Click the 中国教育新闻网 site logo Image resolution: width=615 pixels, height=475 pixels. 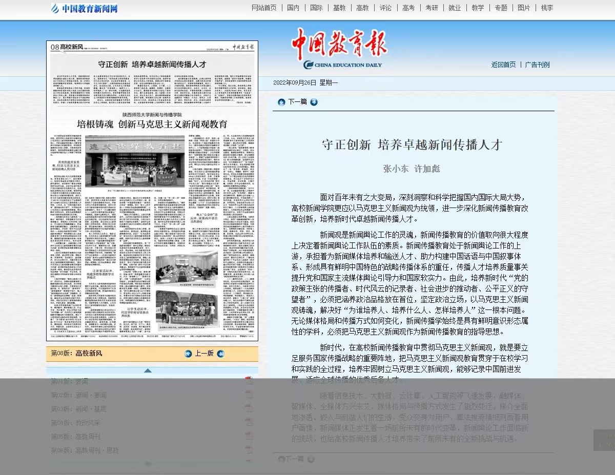[85, 8]
